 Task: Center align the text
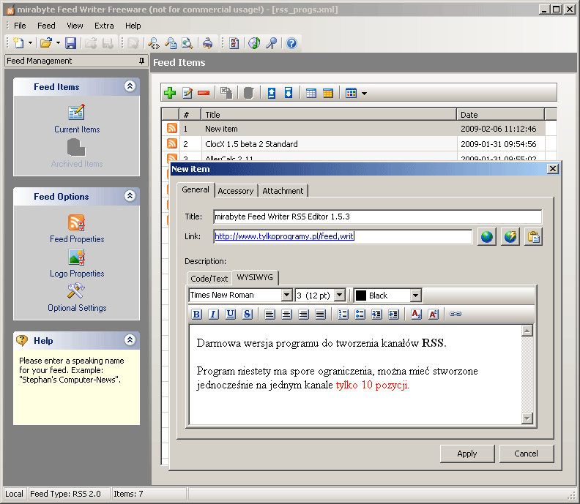click(x=286, y=314)
